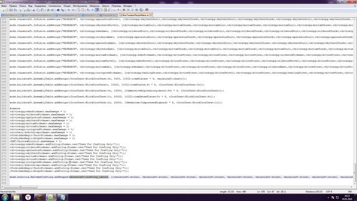Click the network tray icon
The height and width of the screenshot is (201, 357).
coord(337,198)
